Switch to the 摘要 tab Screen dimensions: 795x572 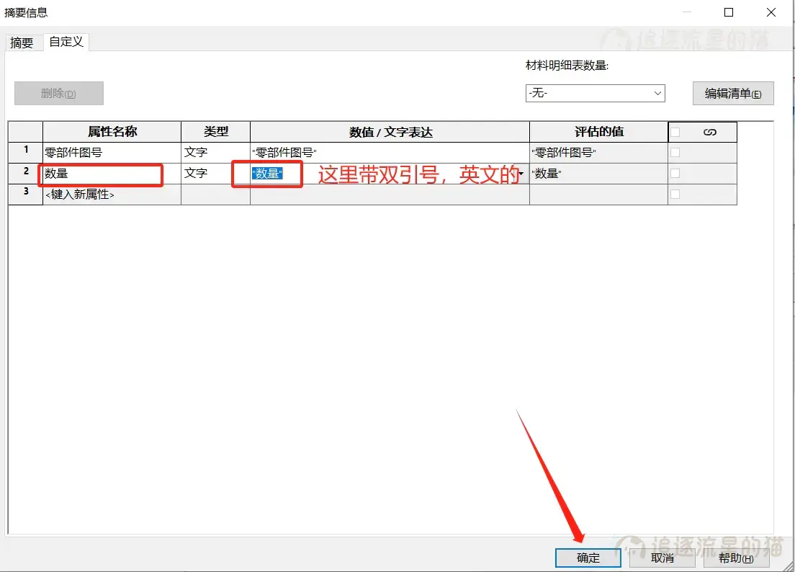point(22,43)
